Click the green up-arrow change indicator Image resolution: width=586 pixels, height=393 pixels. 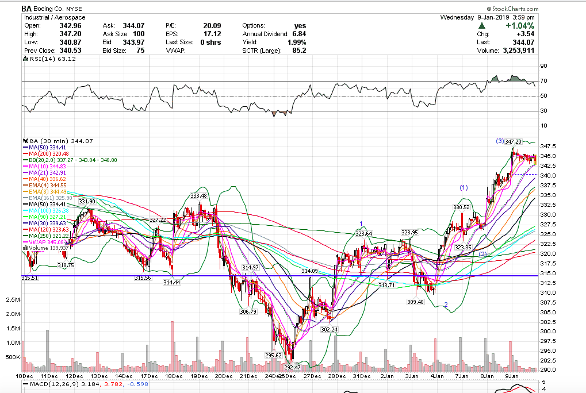click(482, 26)
